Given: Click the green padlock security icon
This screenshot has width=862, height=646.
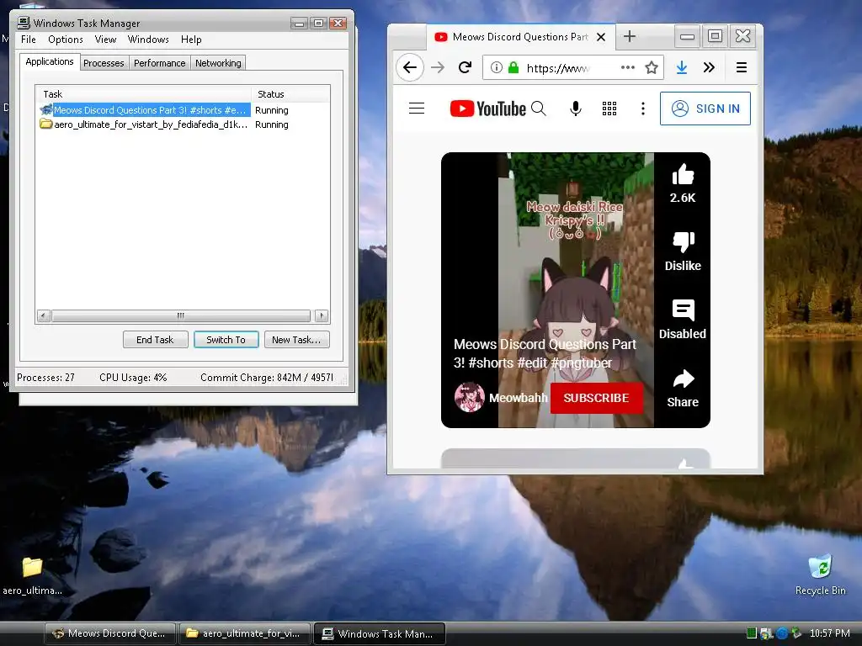Looking at the screenshot, I should click(513, 67).
